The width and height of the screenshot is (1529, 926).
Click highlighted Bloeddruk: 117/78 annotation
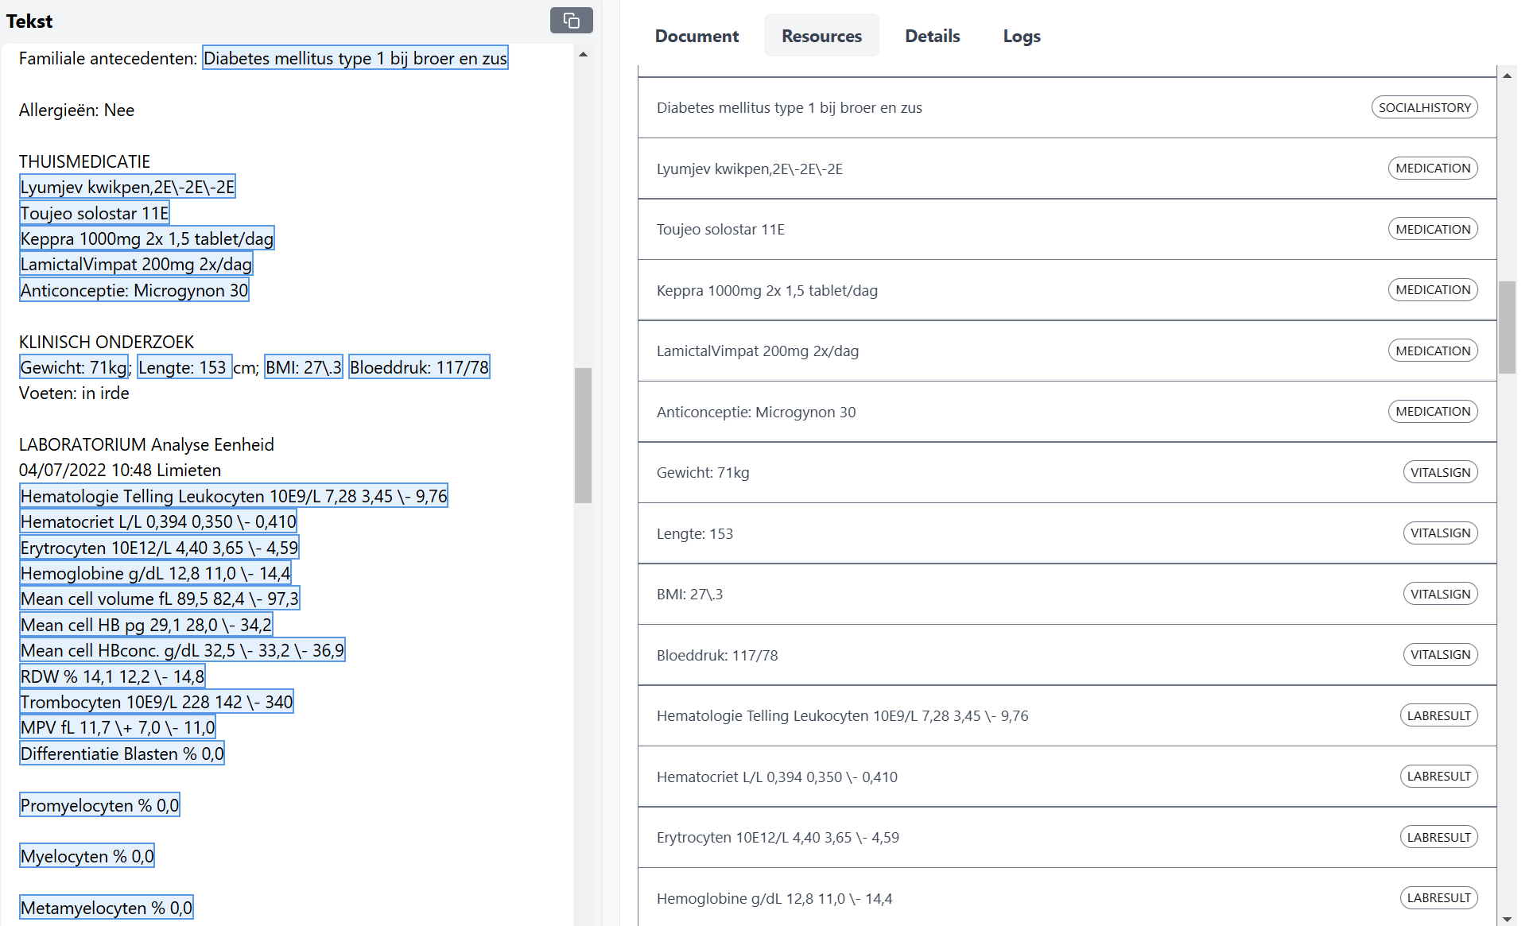click(419, 367)
